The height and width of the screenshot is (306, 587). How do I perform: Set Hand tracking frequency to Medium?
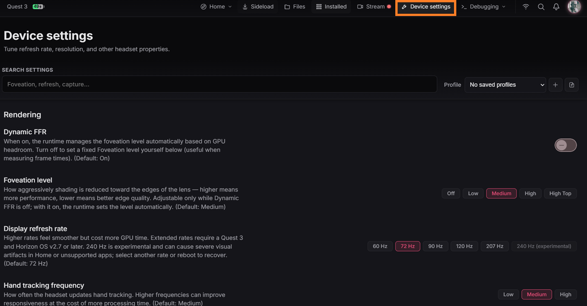537,295
